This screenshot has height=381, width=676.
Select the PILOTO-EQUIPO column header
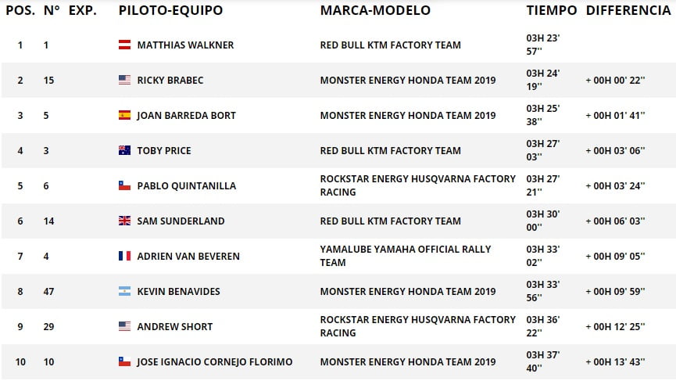coord(170,10)
